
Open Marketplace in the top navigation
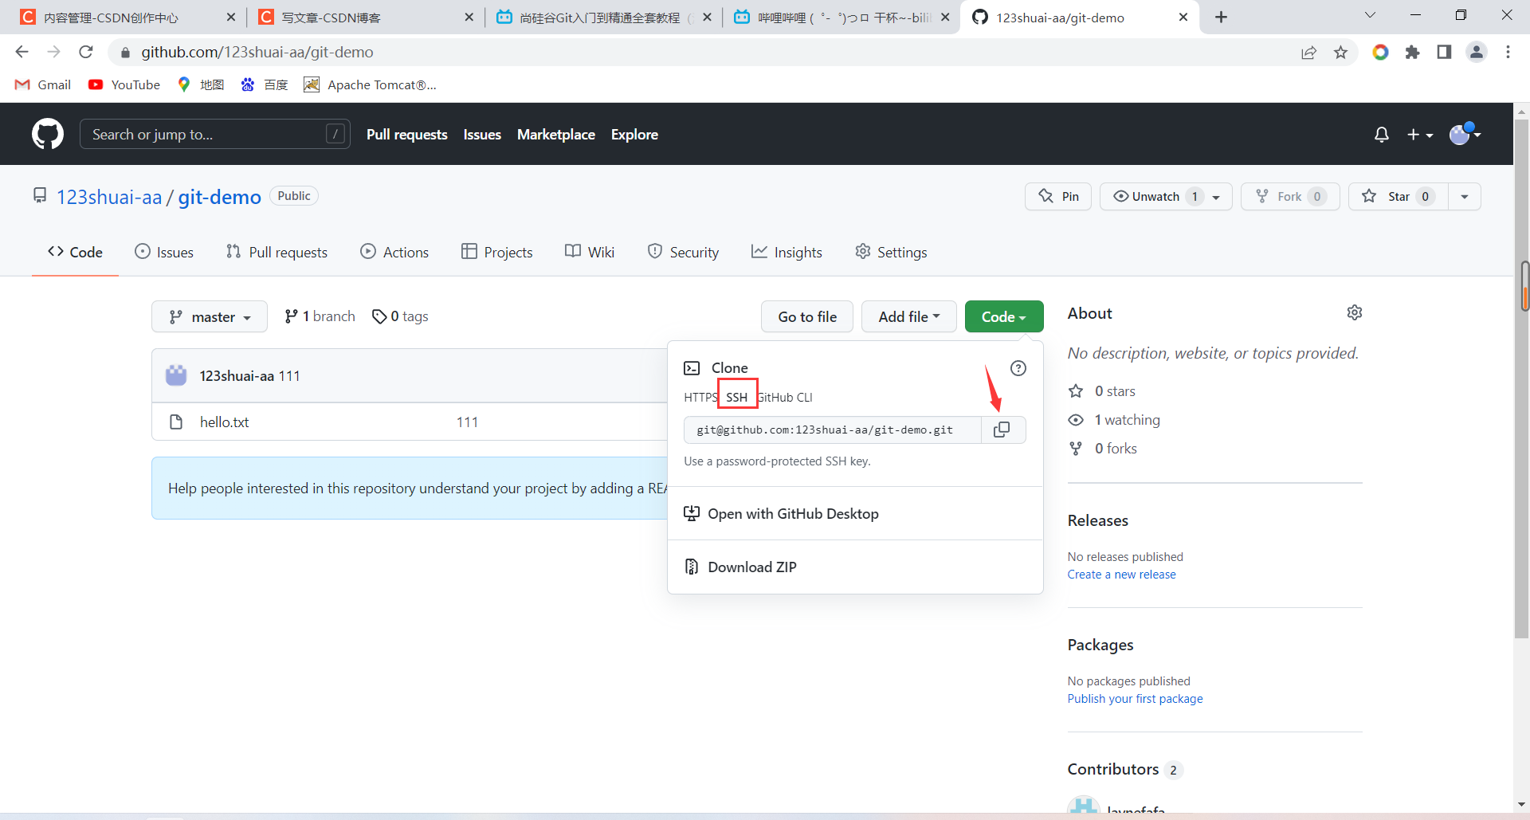(556, 135)
